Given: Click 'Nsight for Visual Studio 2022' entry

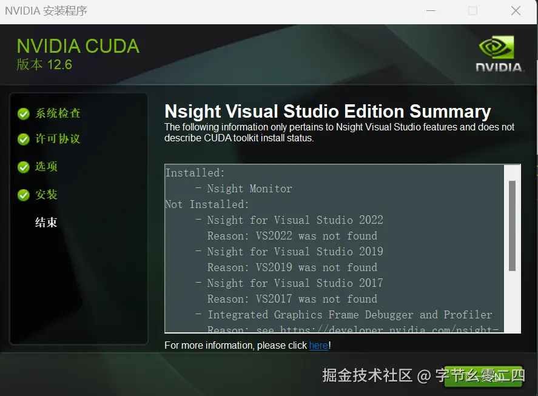Looking at the screenshot, I should 295,220.
